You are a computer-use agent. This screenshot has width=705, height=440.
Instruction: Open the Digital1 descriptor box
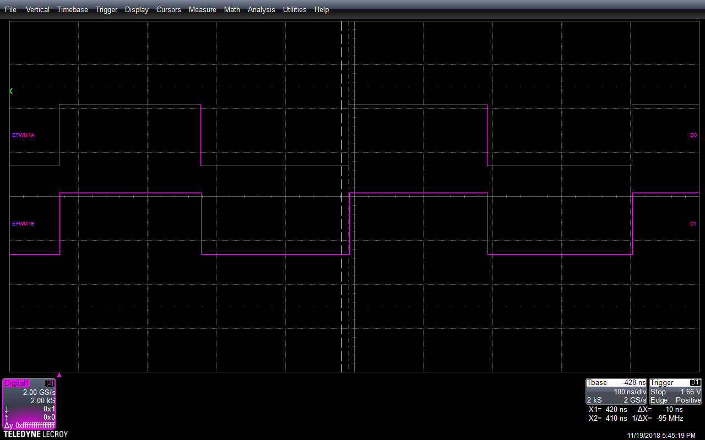[x=29, y=404]
